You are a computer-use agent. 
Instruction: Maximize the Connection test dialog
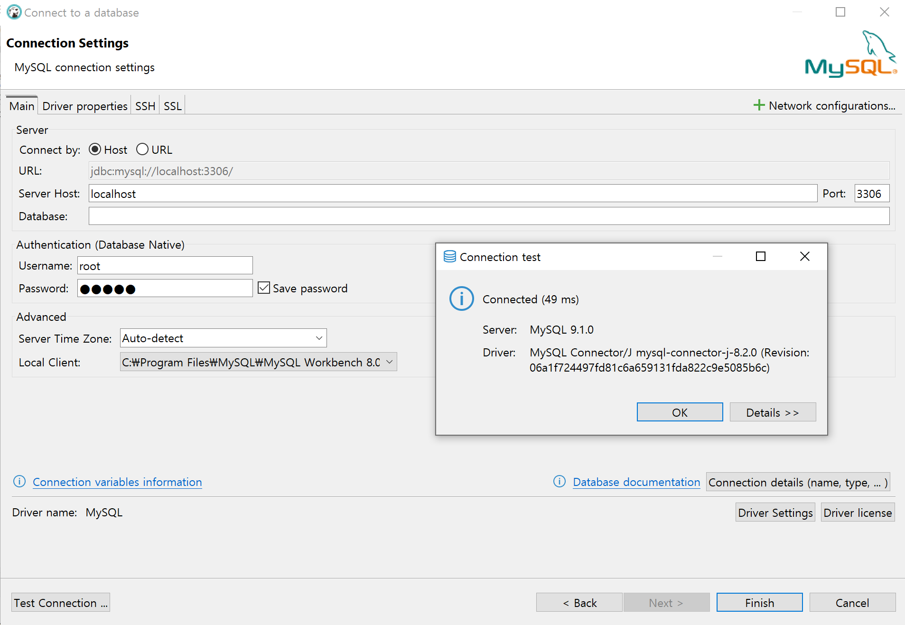(761, 257)
